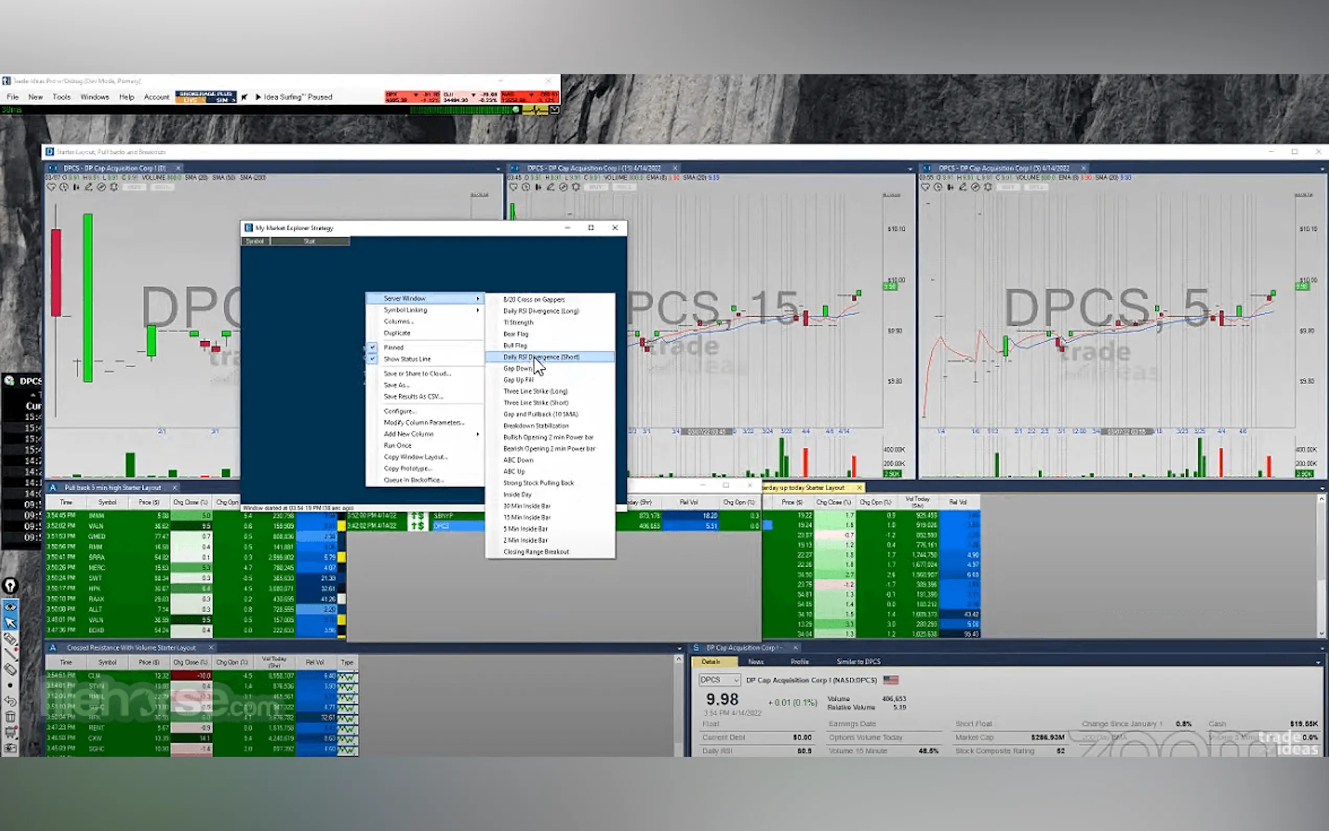Click the camera screenshot icon in annotation toolbar

(x=10, y=748)
